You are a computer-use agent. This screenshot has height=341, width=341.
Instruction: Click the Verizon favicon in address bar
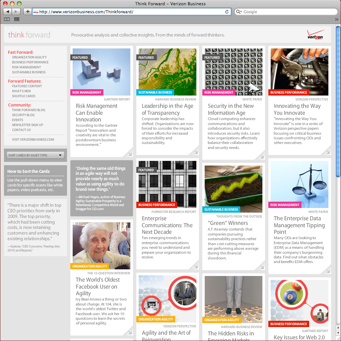tap(36, 12)
